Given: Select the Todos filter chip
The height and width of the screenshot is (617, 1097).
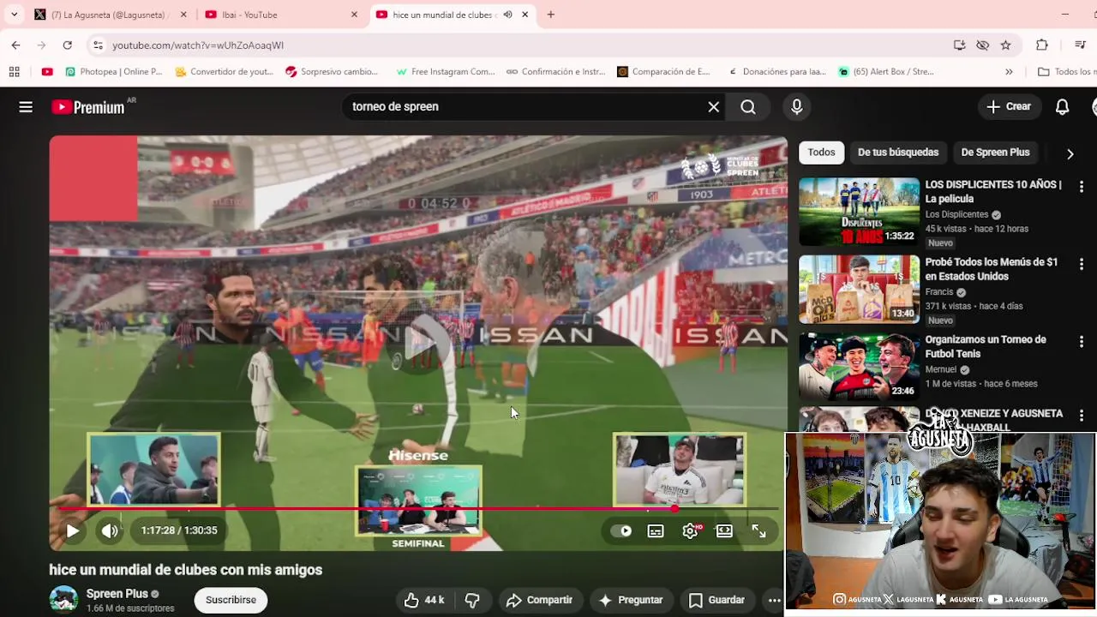Looking at the screenshot, I should pos(821,153).
